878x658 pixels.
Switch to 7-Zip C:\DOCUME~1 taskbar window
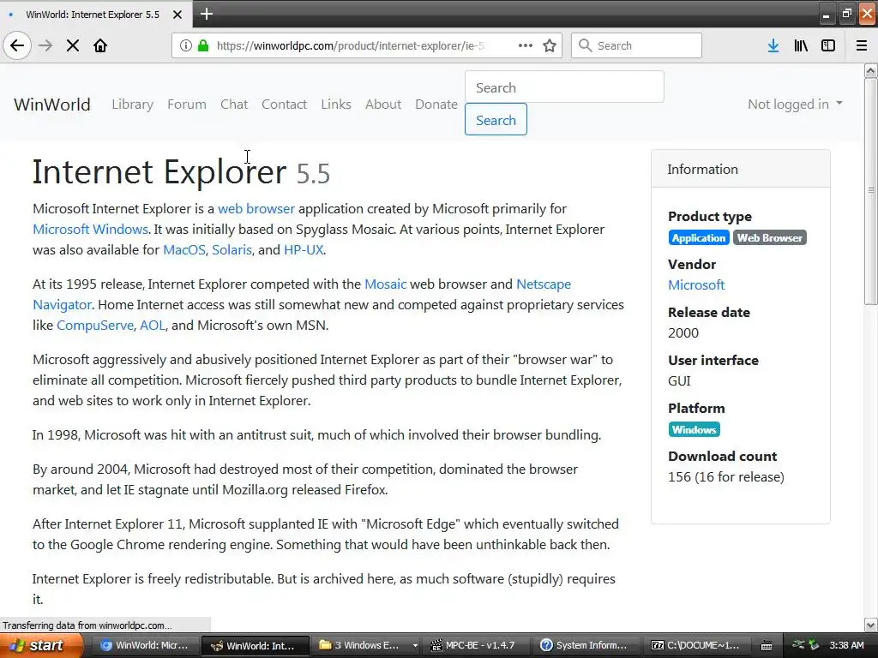pos(695,645)
